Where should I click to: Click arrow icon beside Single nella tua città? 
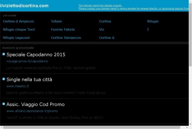[4, 79]
